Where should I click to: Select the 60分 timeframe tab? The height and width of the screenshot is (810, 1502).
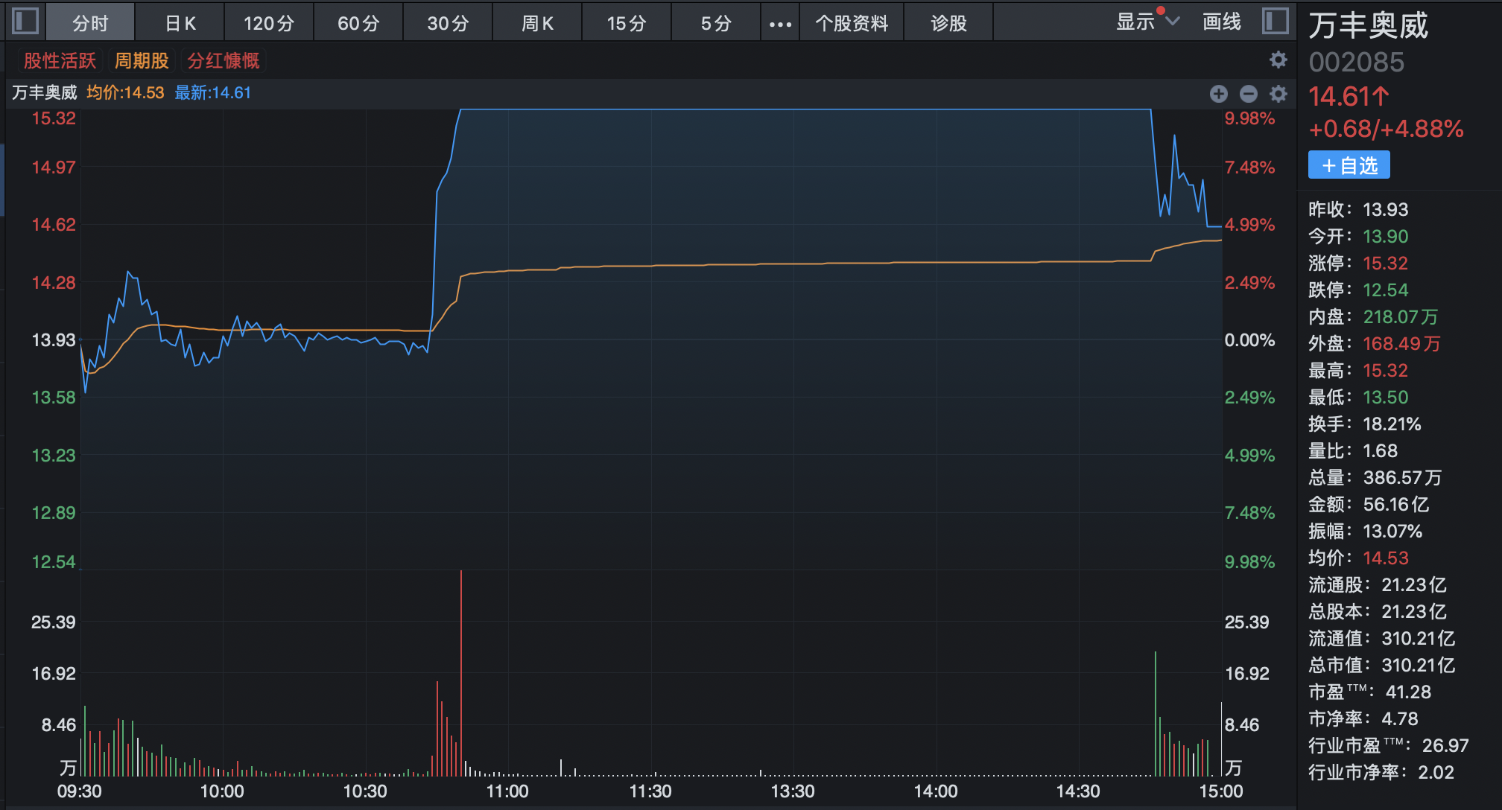(x=358, y=24)
